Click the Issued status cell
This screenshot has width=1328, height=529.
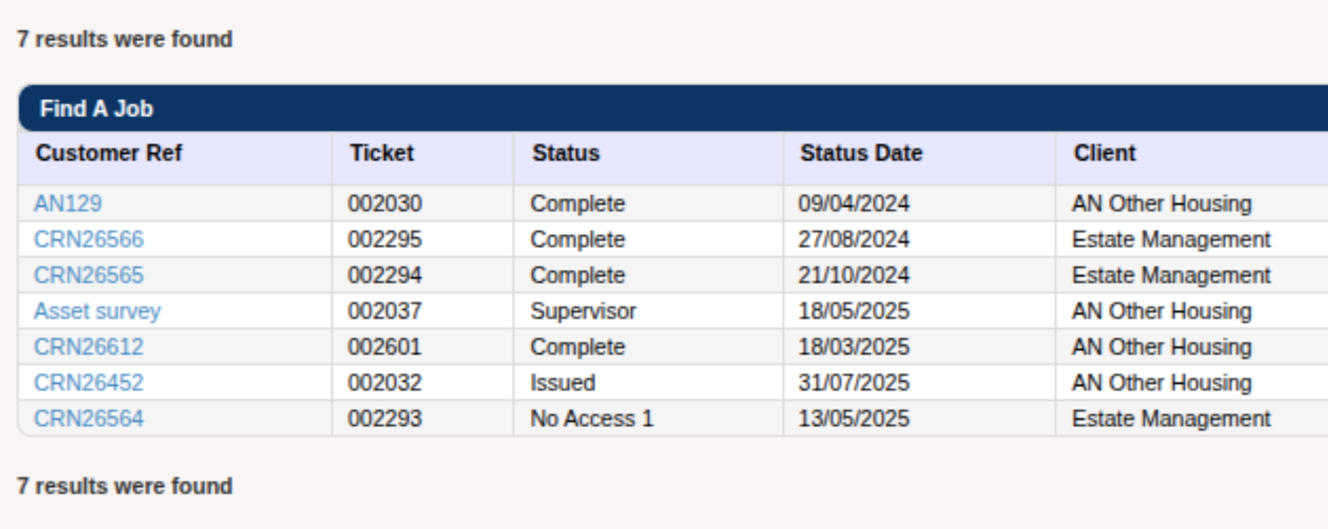click(x=648, y=383)
